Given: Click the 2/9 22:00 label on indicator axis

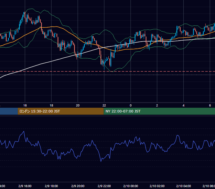Looking at the screenshot, I should tap(104, 186).
